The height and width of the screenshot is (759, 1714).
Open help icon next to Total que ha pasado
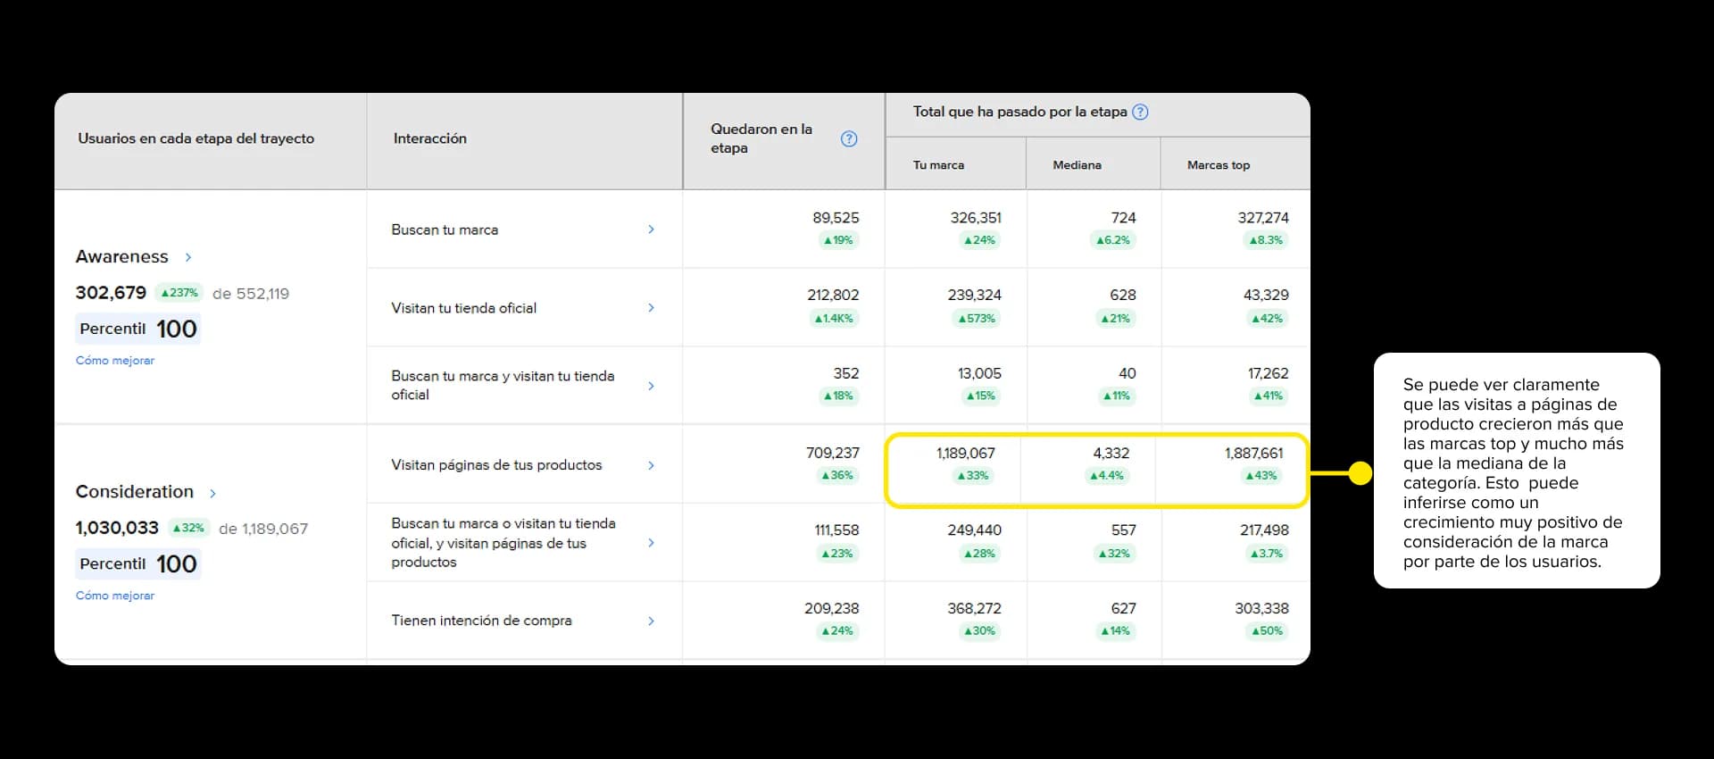pyautogui.click(x=1140, y=112)
